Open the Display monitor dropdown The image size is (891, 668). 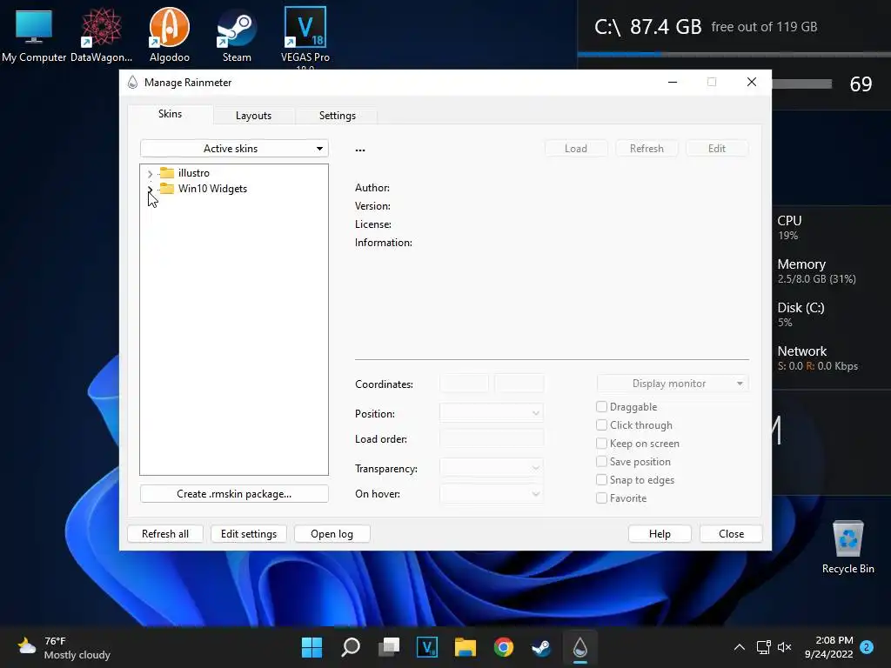673,384
